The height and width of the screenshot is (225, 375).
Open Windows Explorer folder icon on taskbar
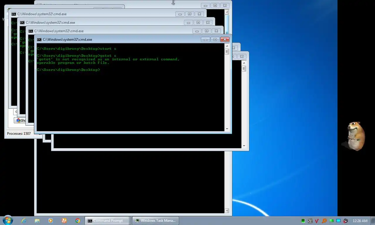click(37, 221)
